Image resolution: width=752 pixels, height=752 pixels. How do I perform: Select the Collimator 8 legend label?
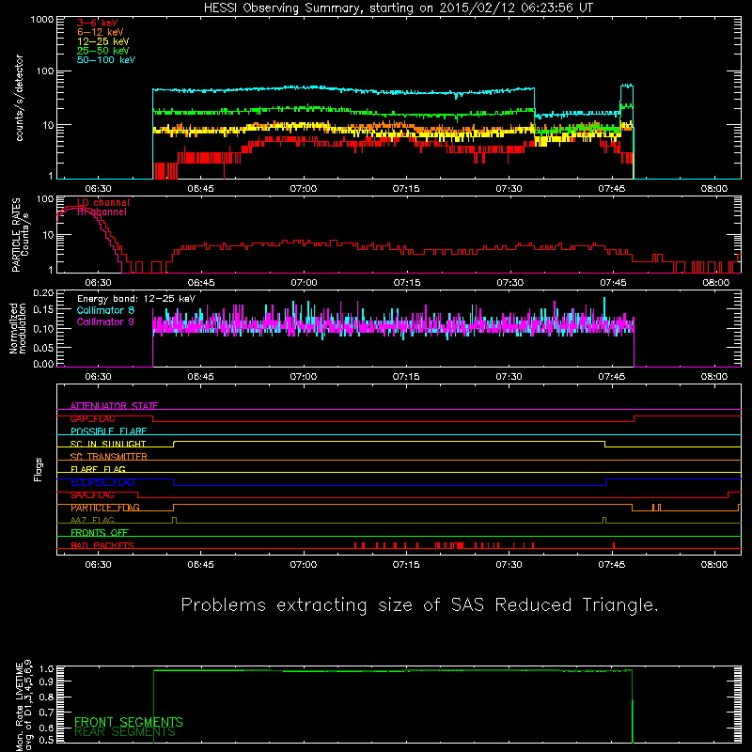pyautogui.click(x=105, y=310)
